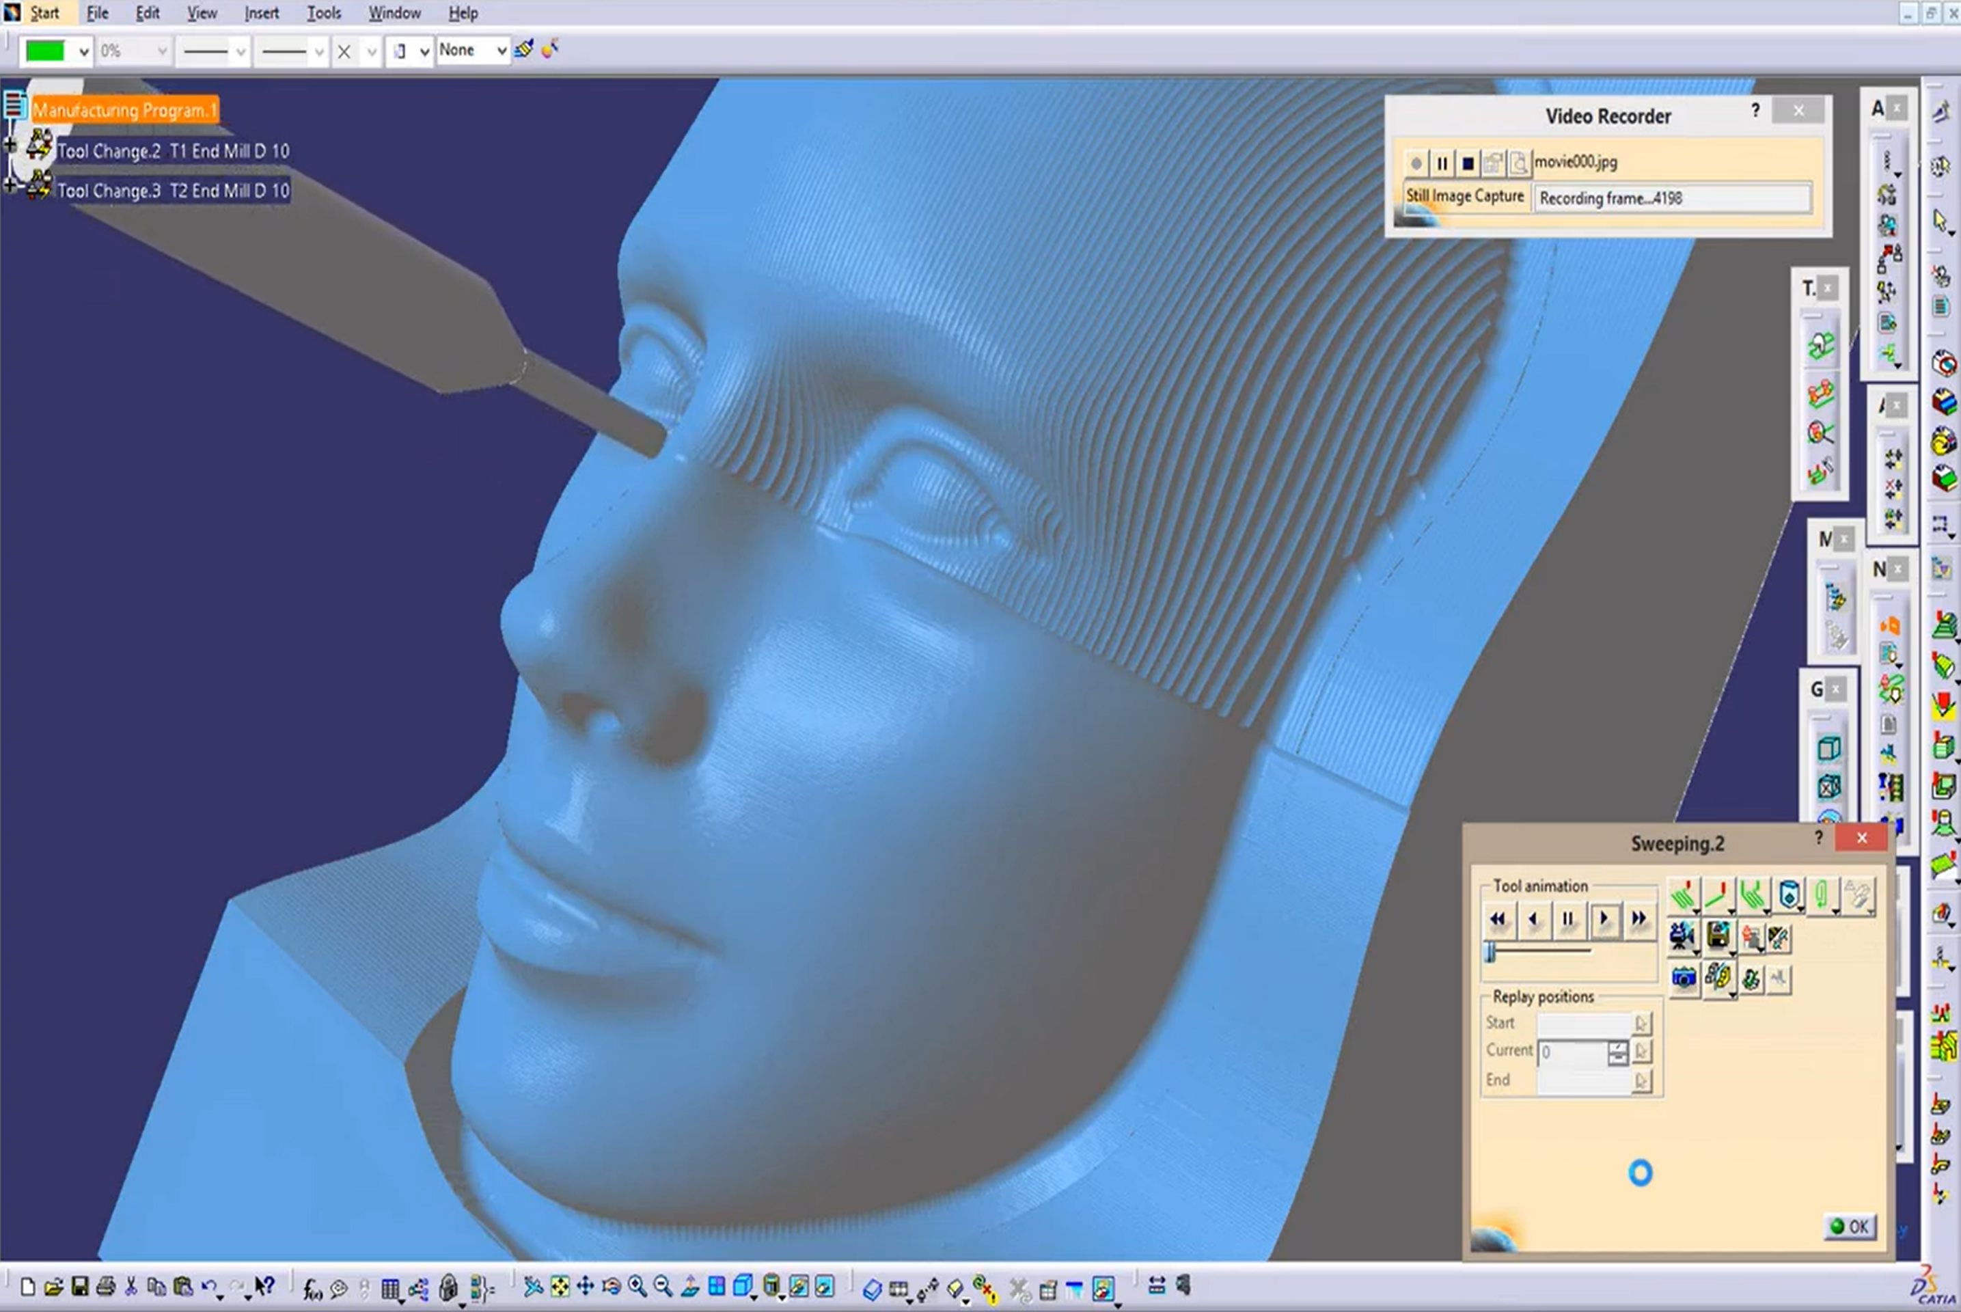Stop the video recorder recording

tap(1468, 163)
